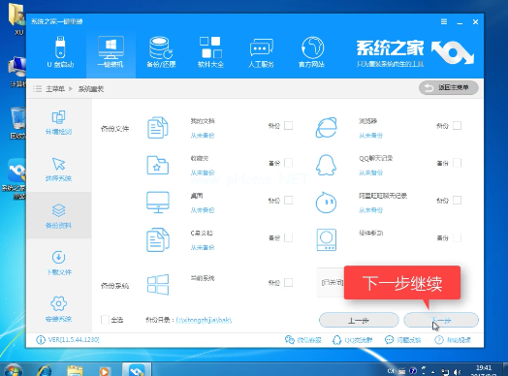Click the version info icon
Viewport: 508px width, 376px height.
pos(41,340)
